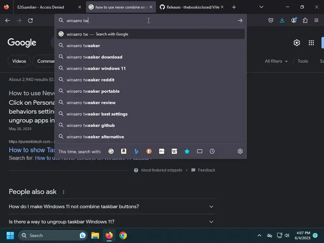Switch to the 'how to use never combine' tab
Screen dimensions: 324x243
[121, 7]
